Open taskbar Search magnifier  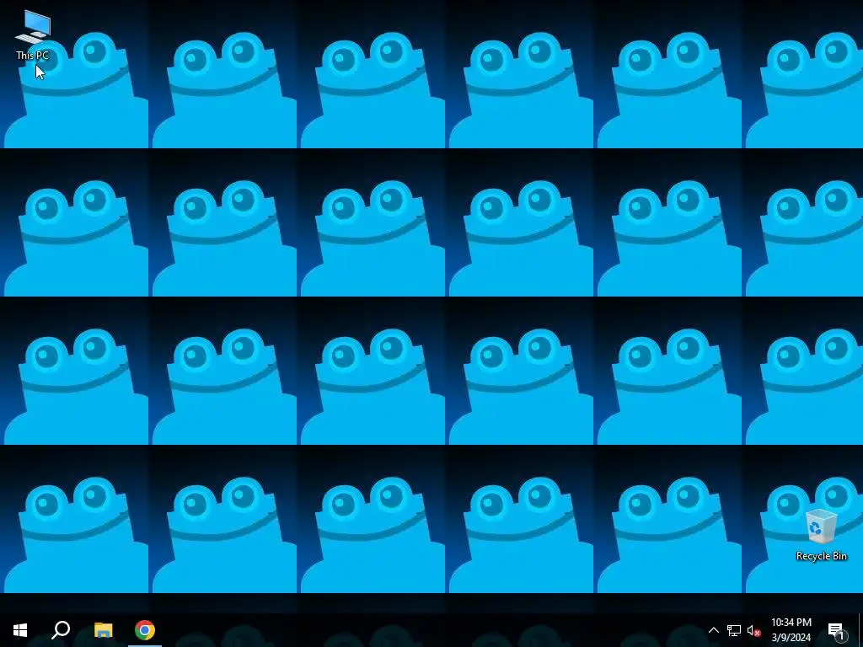tap(61, 630)
